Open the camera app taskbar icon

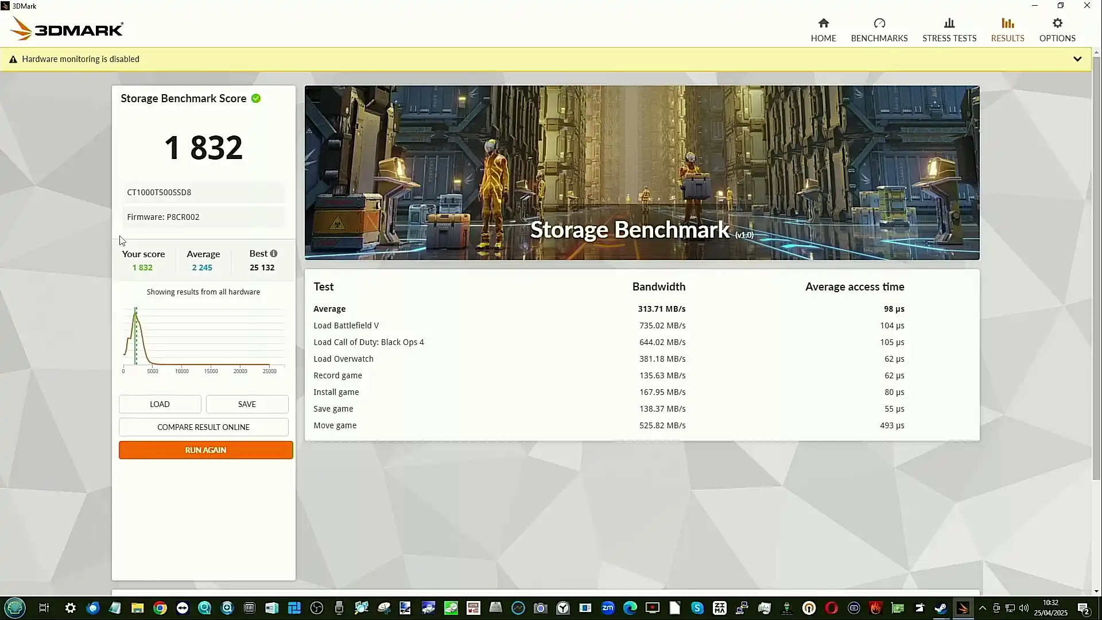click(x=540, y=608)
